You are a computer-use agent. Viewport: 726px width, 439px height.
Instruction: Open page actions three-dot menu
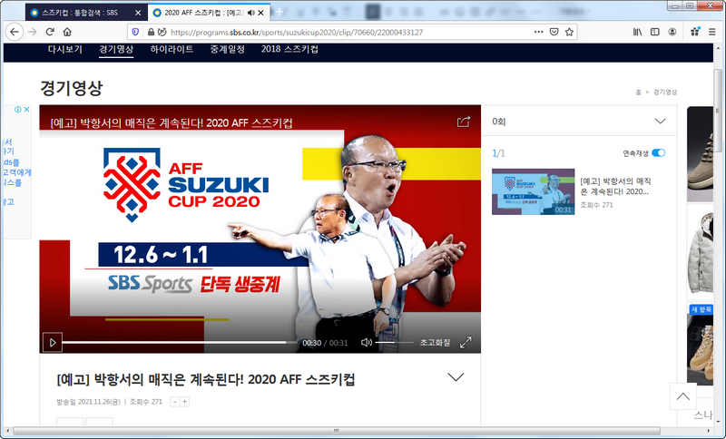[538, 32]
